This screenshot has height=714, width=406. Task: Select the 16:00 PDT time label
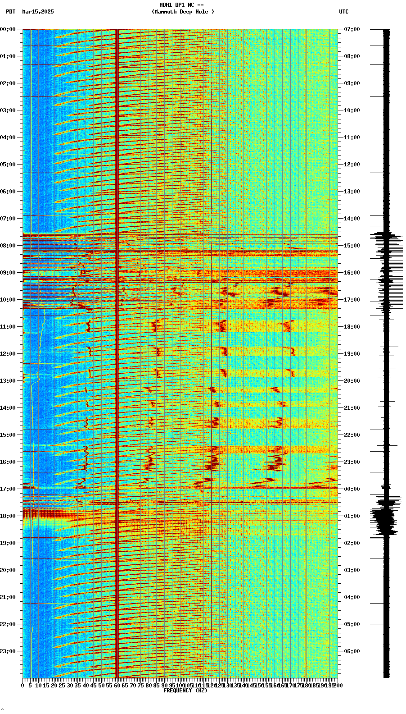pos(8,462)
